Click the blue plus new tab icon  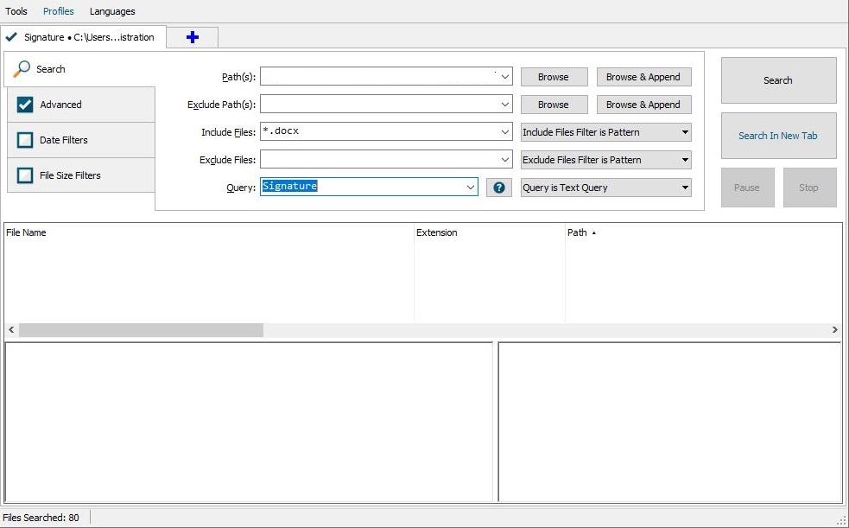[x=192, y=37]
